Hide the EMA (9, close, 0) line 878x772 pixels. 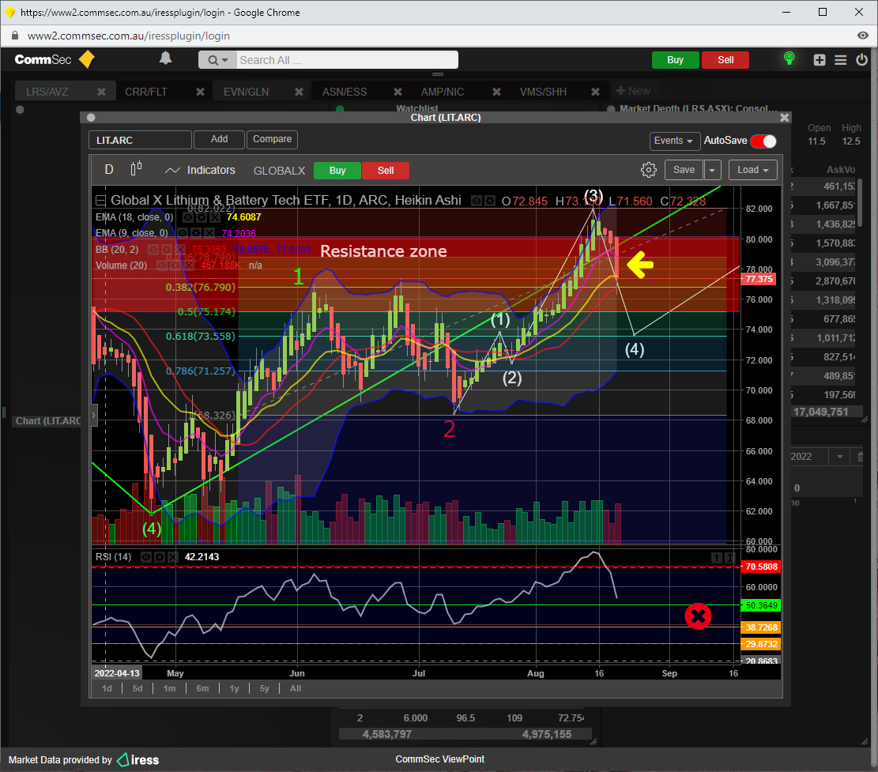(183, 233)
